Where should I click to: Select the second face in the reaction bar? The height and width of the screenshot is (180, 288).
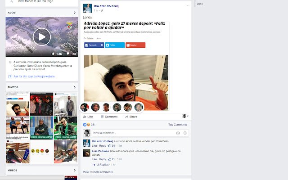(x=95, y=107)
